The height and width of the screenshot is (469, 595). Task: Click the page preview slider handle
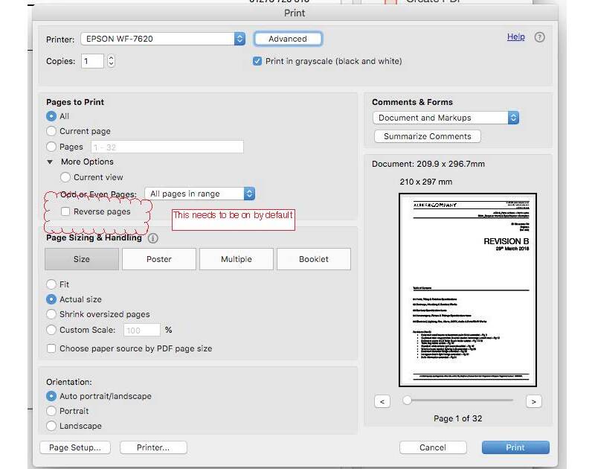(407, 401)
